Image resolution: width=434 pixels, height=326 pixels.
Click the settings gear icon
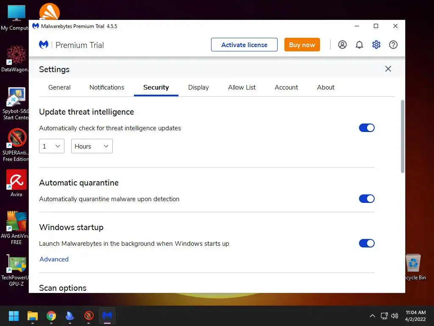point(376,45)
